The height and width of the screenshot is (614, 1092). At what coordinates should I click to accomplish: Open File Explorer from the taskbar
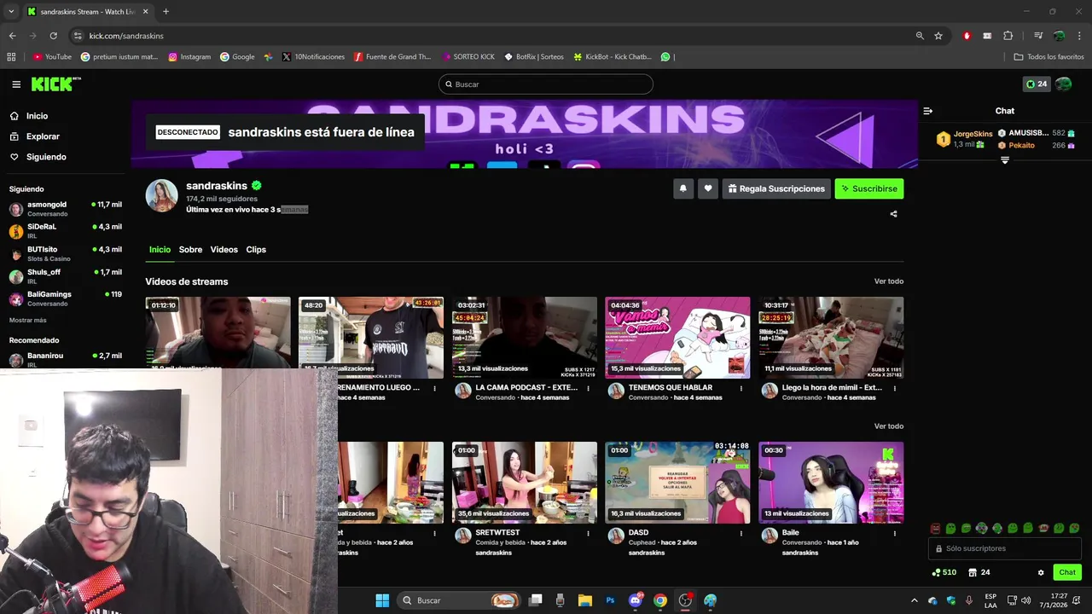coord(584,600)
